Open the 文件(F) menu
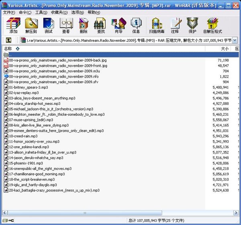The width and height of the screenshot is (241, 225). coord(9,12)
